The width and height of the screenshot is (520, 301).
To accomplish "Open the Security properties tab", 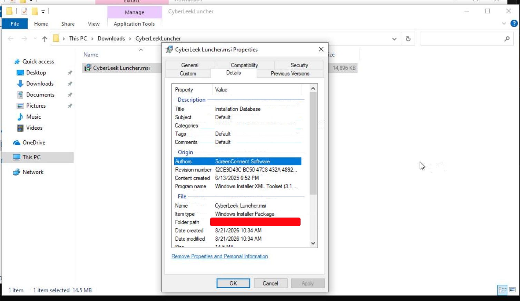I will pos(299,65).
